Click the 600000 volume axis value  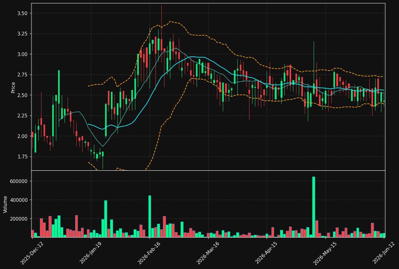click(19, 181)
